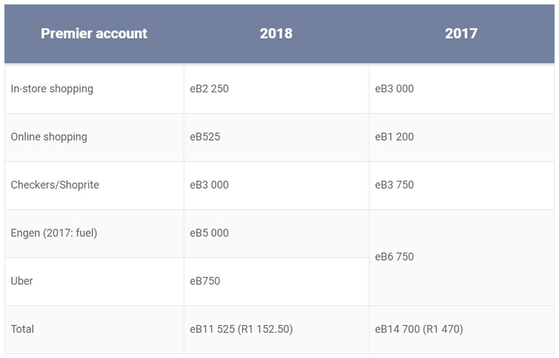
Task: Click Checkers/Shoprite 2018 value eB3 000
Action: coord(210,185)
